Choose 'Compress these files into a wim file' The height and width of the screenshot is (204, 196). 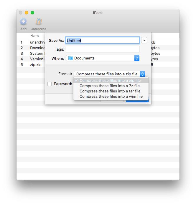[111, 96]
